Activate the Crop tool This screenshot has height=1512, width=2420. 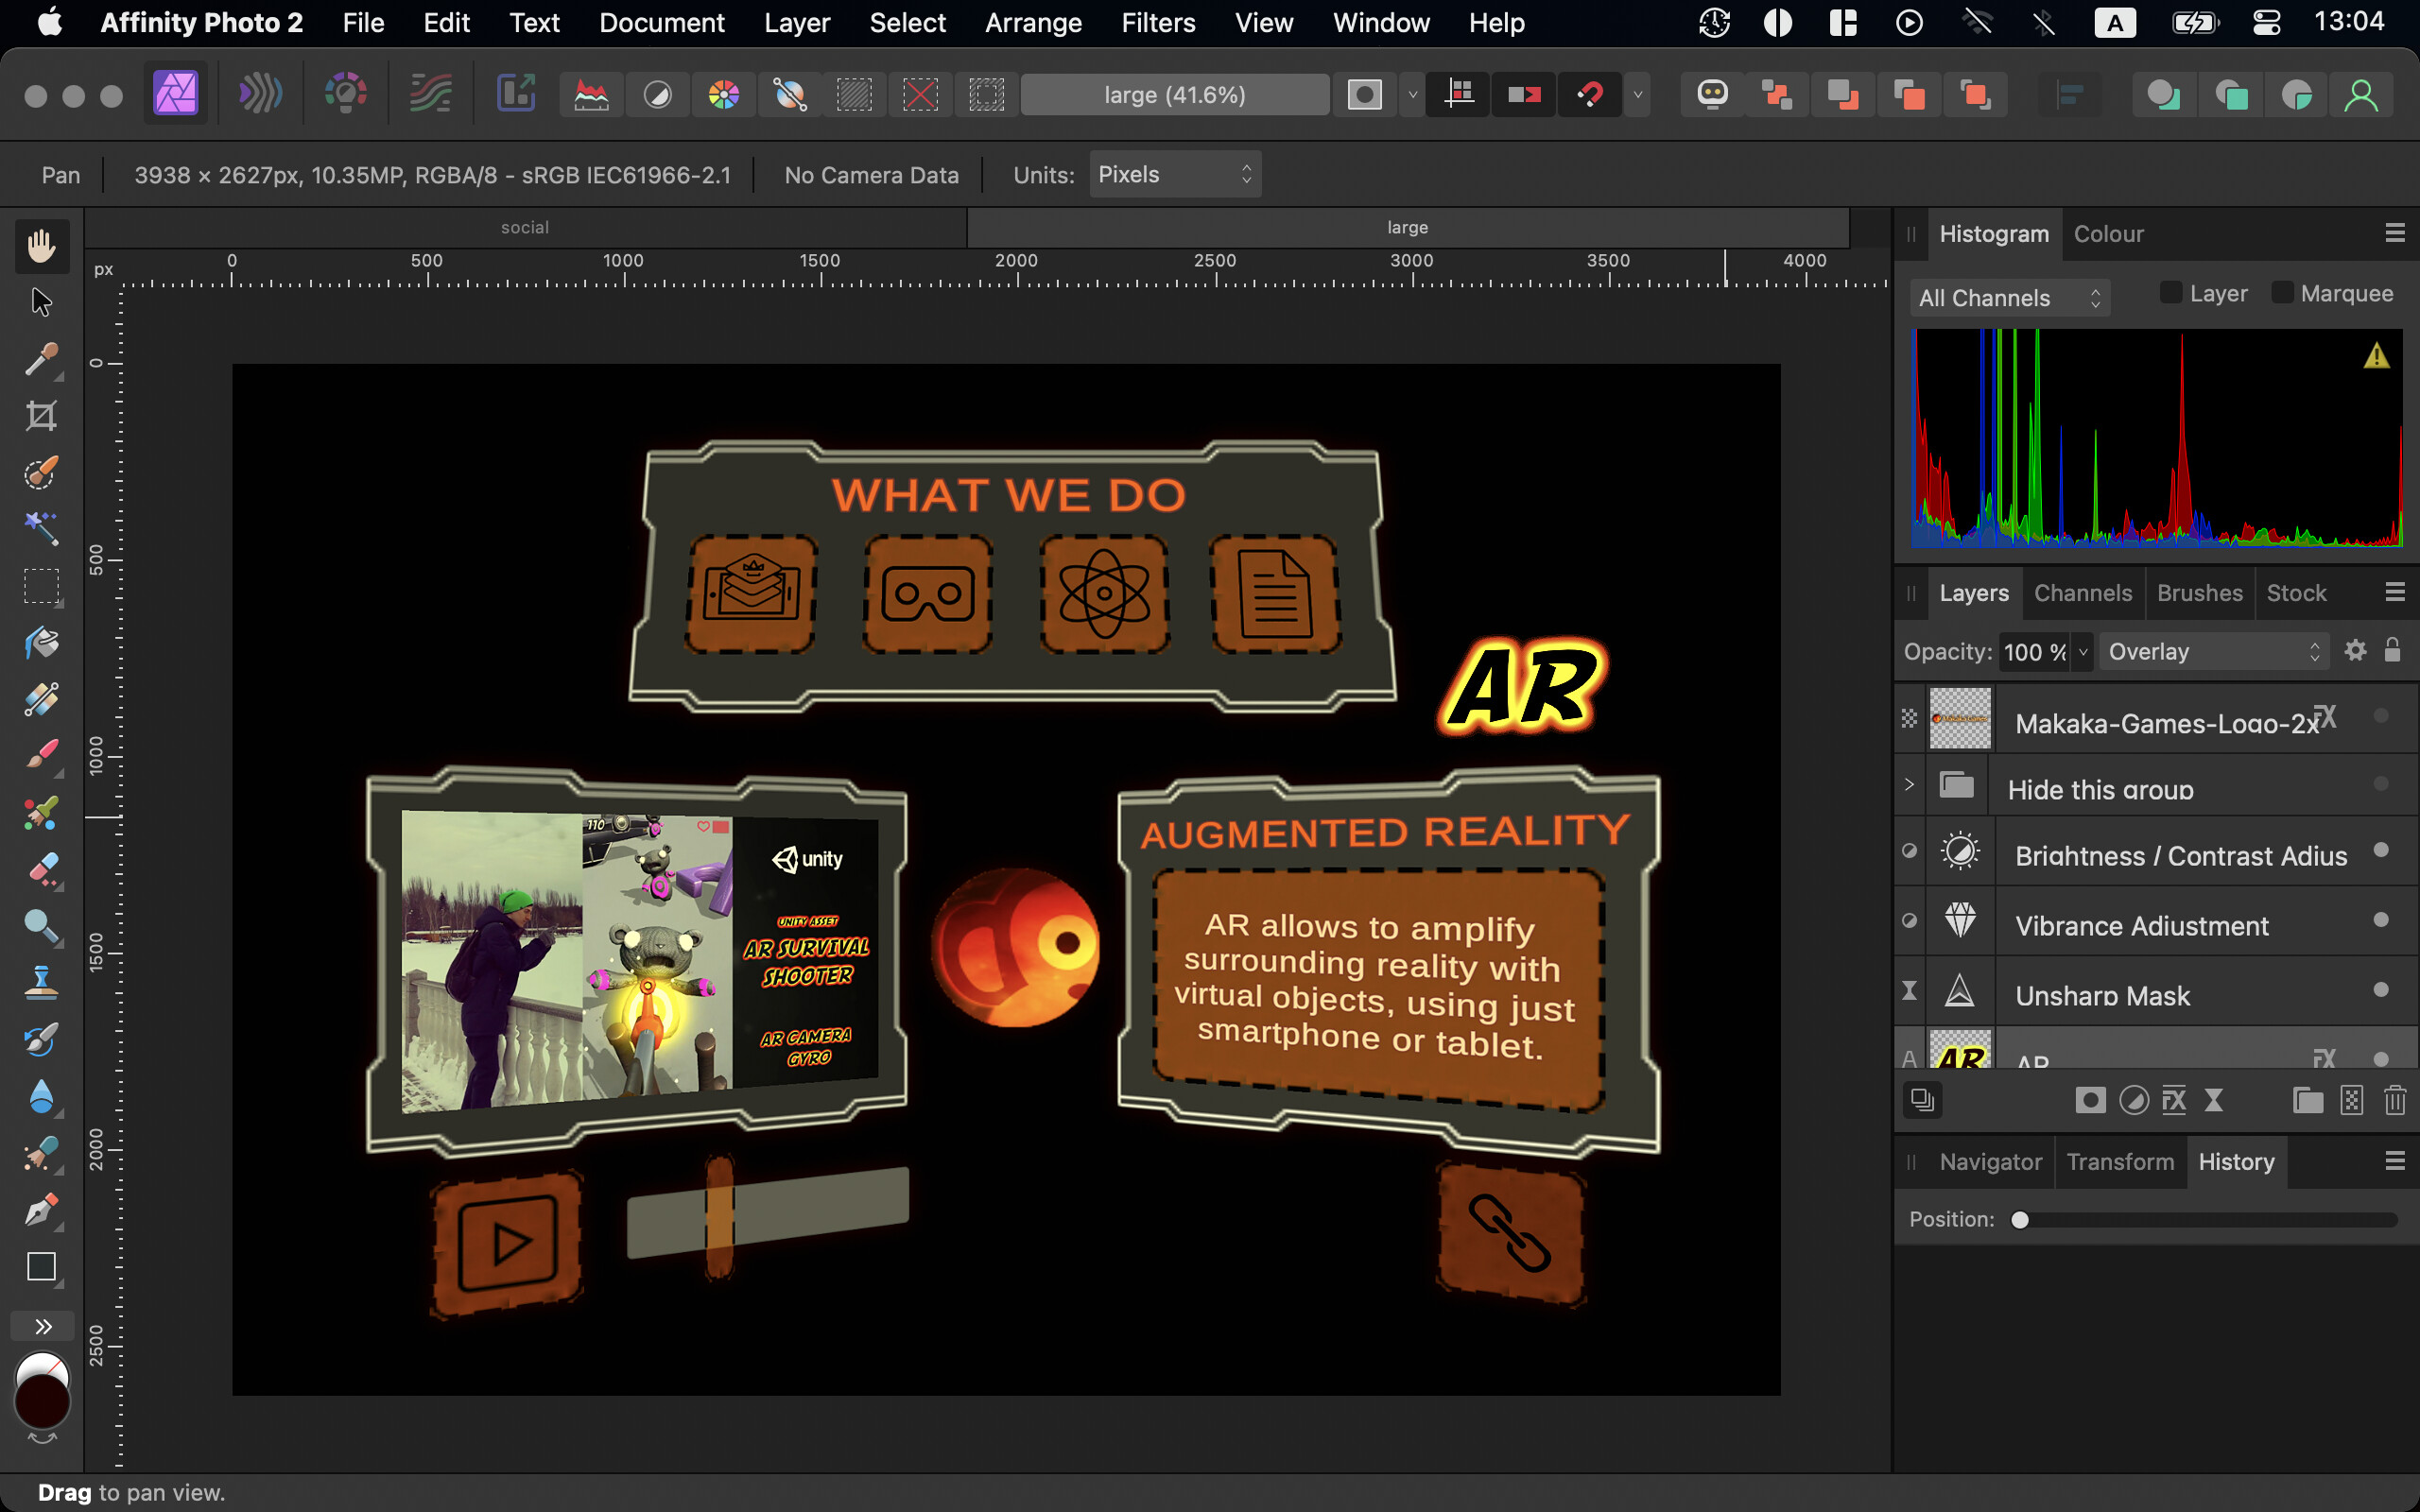42,416
